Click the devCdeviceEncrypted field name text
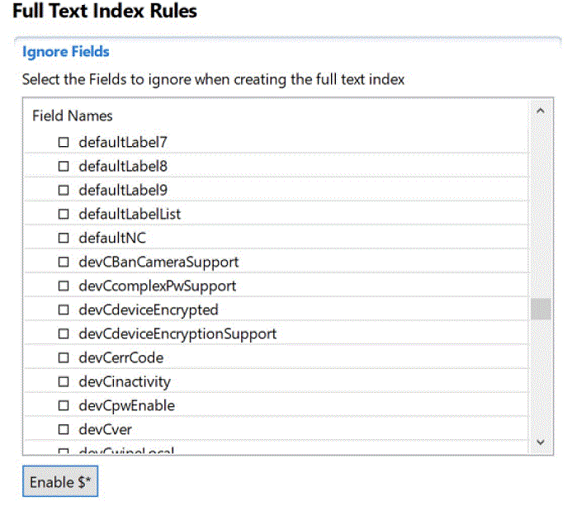572x506 pixels. tap(149, 310)
